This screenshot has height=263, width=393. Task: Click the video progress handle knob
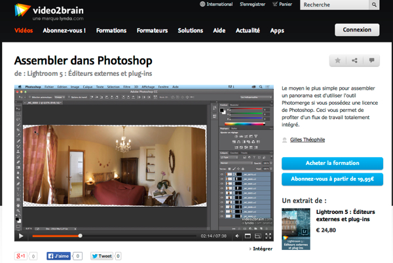point(80,236)
